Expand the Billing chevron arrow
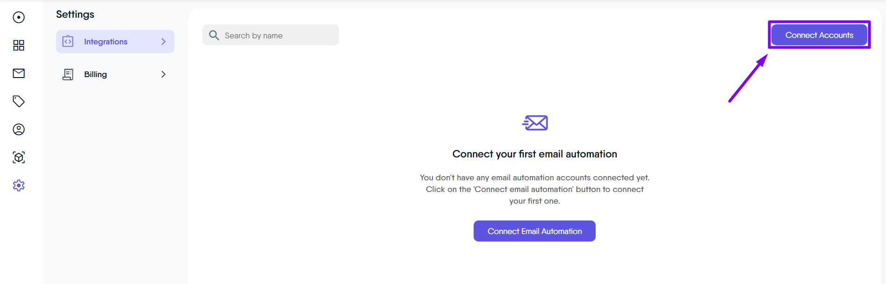The width and height of the screenshot is (886, 284). click(163, 74)
